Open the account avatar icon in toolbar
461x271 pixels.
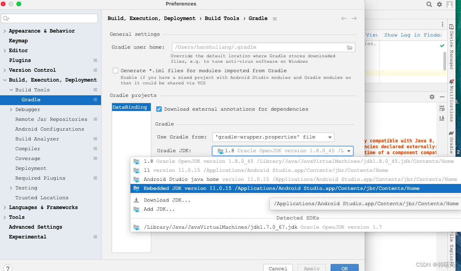point(450,4)
